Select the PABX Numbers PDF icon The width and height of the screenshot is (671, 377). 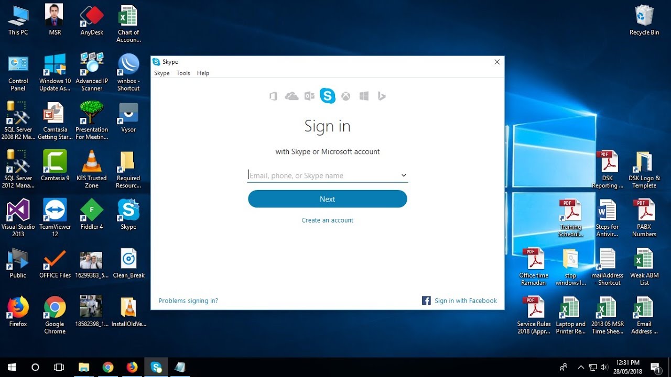pos(644,218)
